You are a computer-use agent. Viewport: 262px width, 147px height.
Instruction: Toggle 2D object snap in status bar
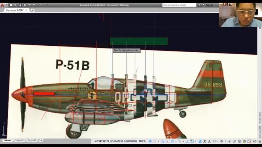pos(192,141)
